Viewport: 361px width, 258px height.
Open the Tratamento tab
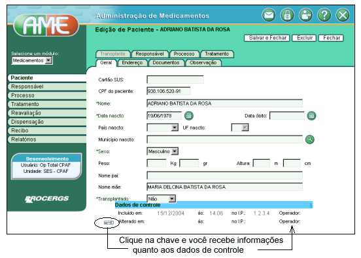point(217,54)
